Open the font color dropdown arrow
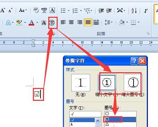The image size is (158, 127). [37, 22]
